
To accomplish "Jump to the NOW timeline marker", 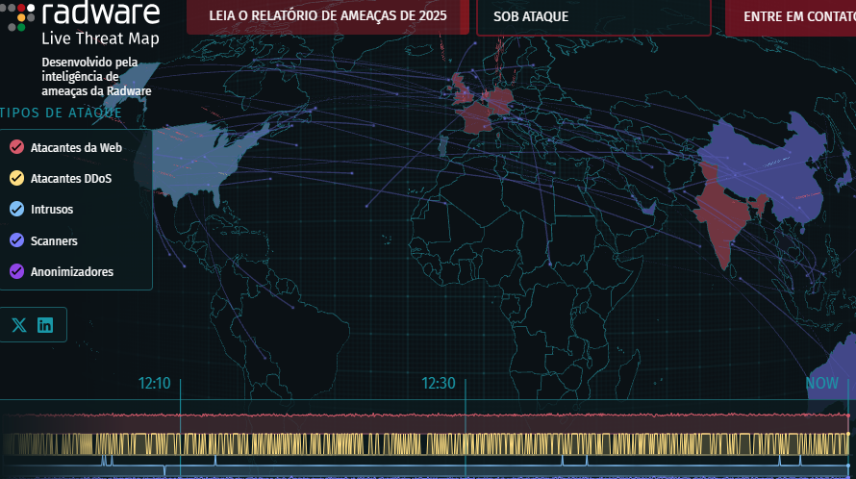I will 822,384.
